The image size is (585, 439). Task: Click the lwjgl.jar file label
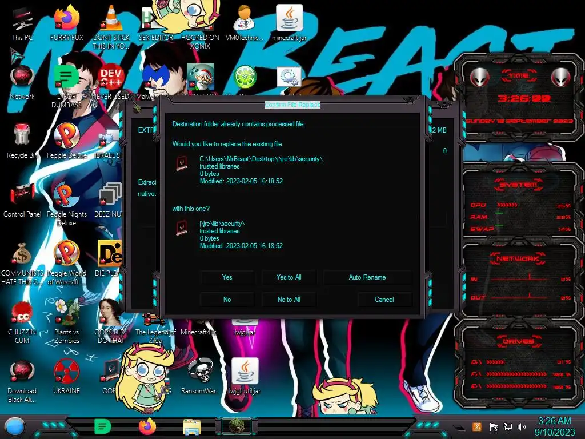pyautogui.click(x=245, y=332)
